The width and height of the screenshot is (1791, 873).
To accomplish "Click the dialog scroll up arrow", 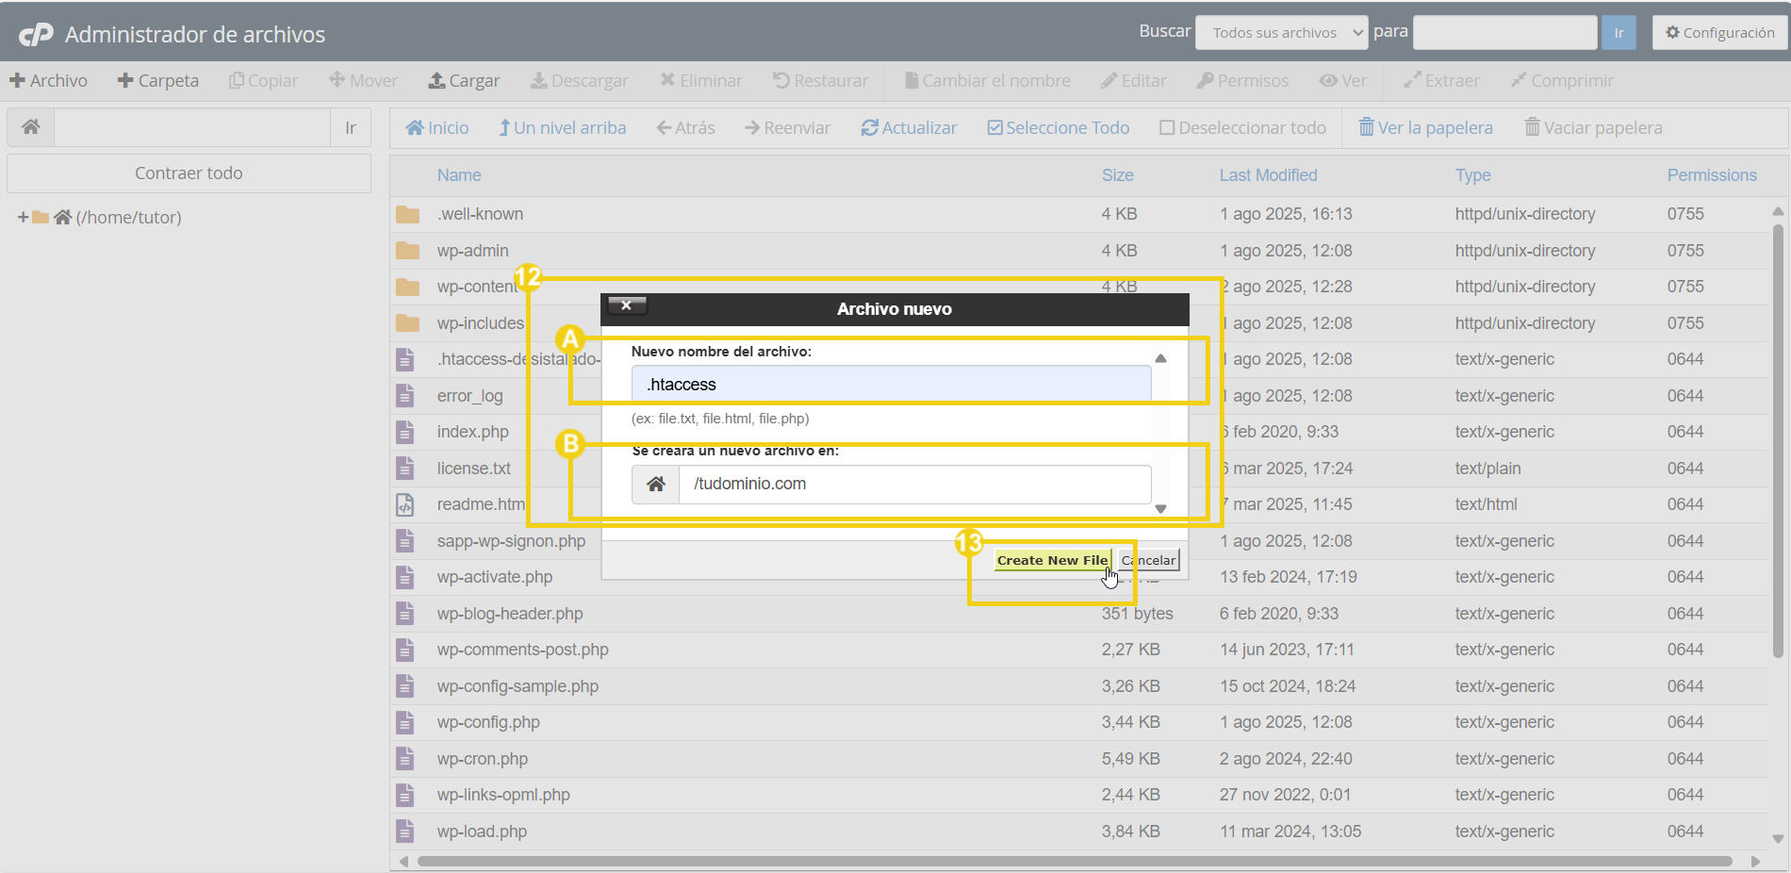I will 1161,358.
